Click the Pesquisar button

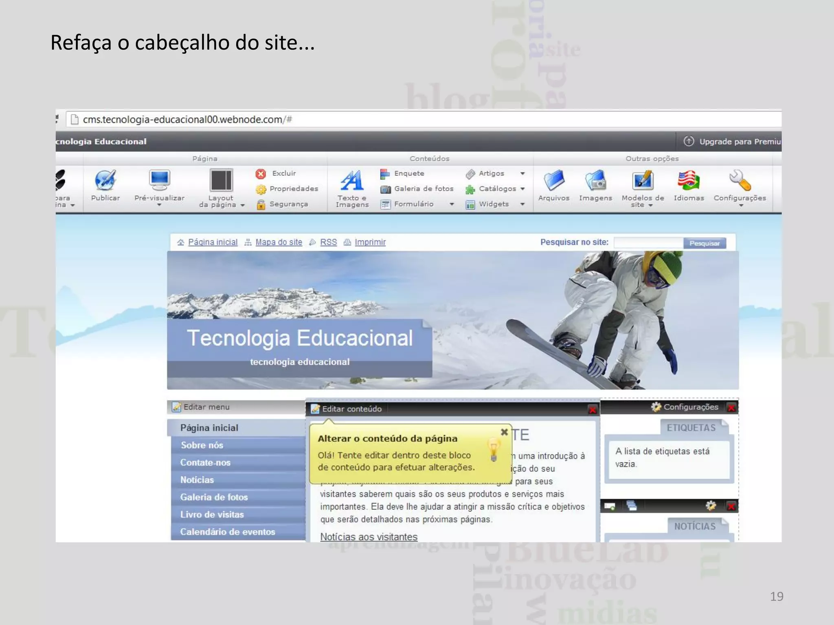[x=705, y=243]
